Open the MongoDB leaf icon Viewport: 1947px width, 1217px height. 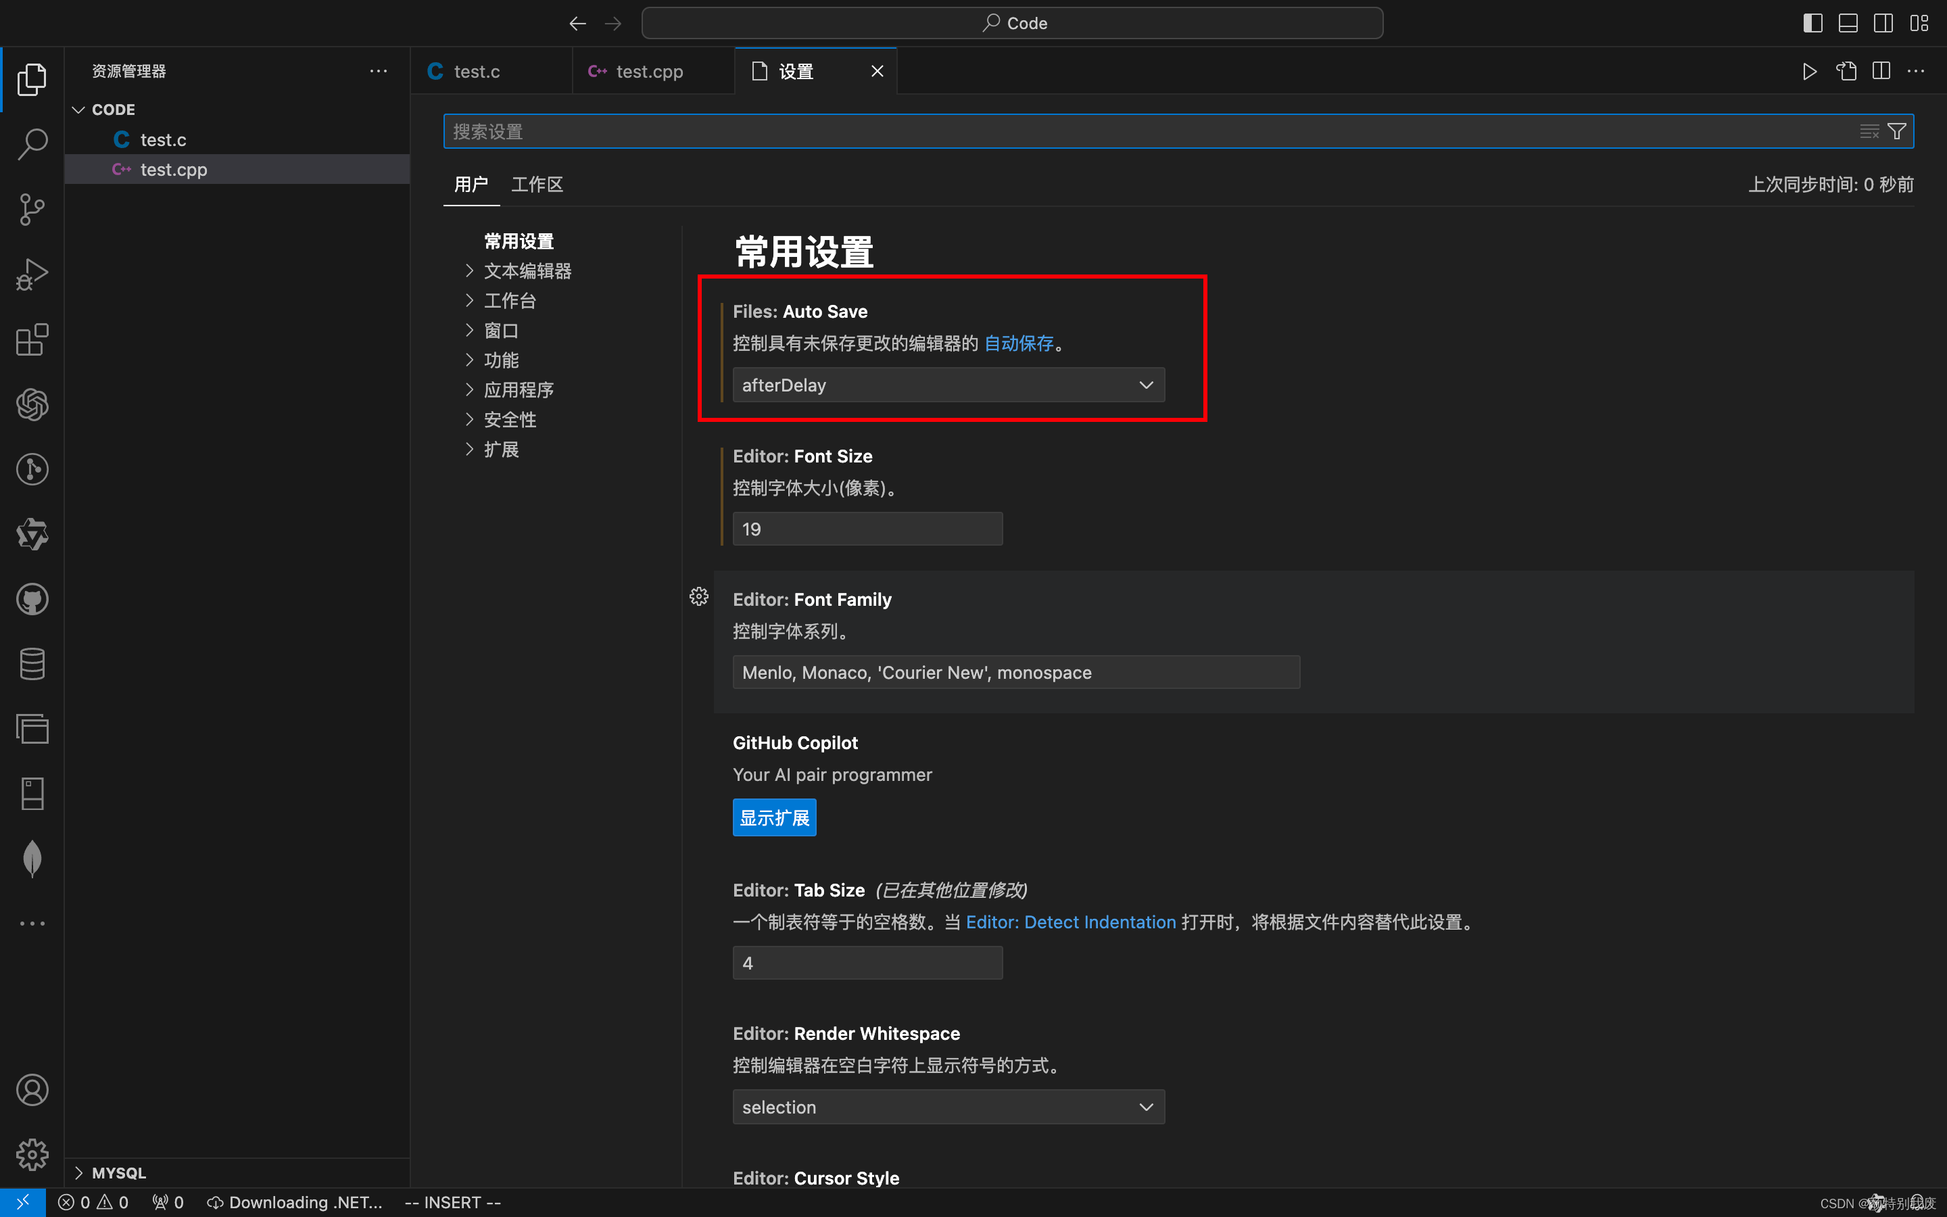click(x=32, y=859)
